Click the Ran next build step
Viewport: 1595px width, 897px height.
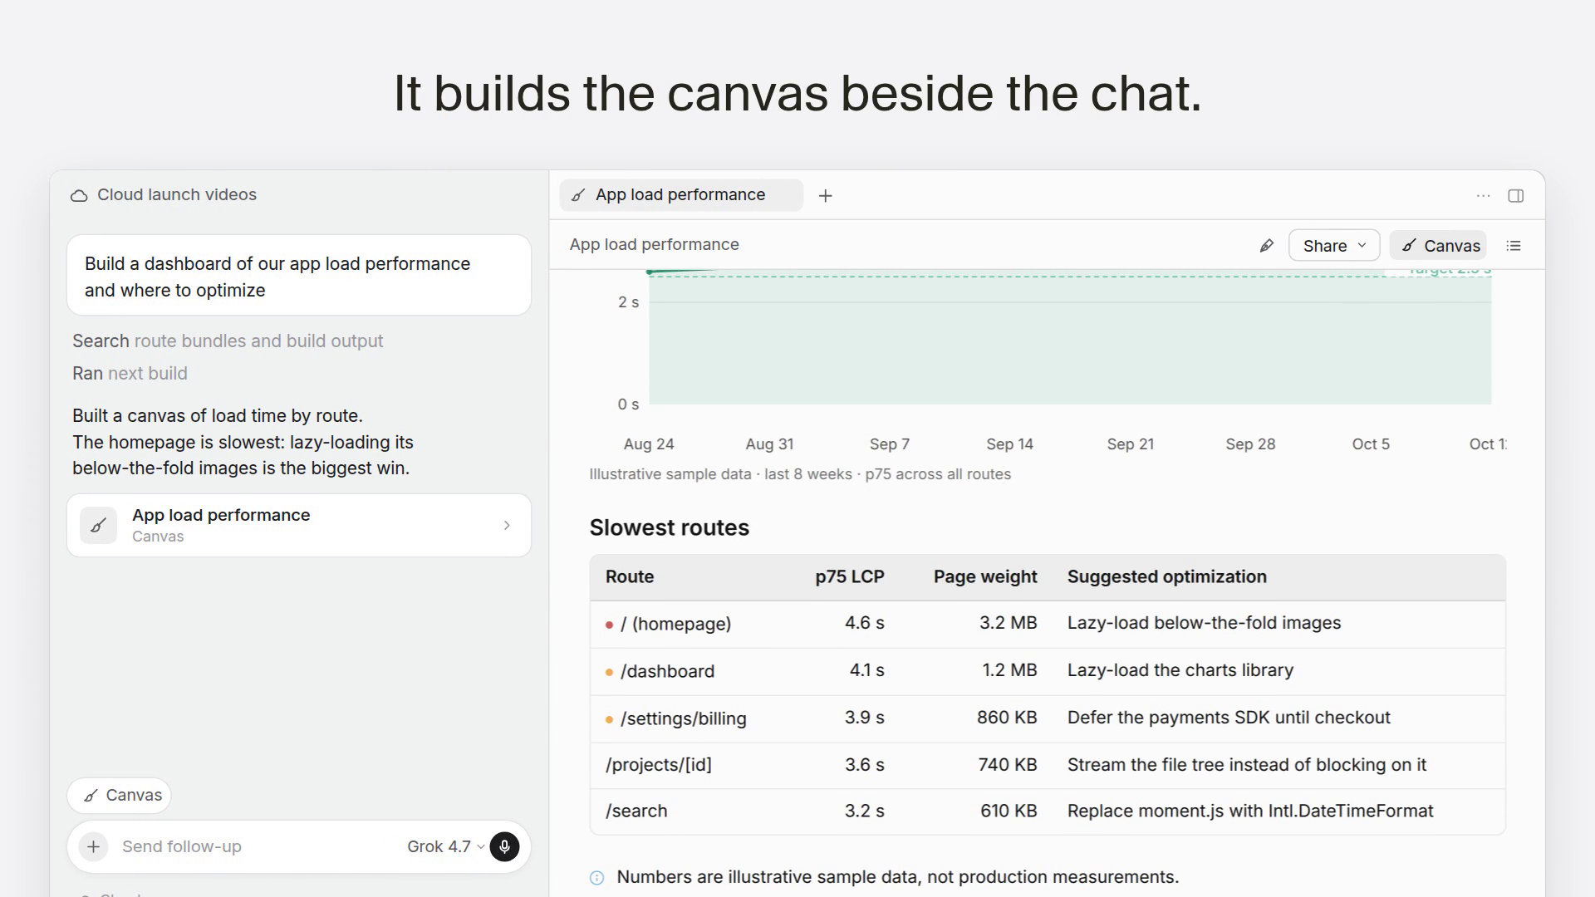tap(130, 374)
